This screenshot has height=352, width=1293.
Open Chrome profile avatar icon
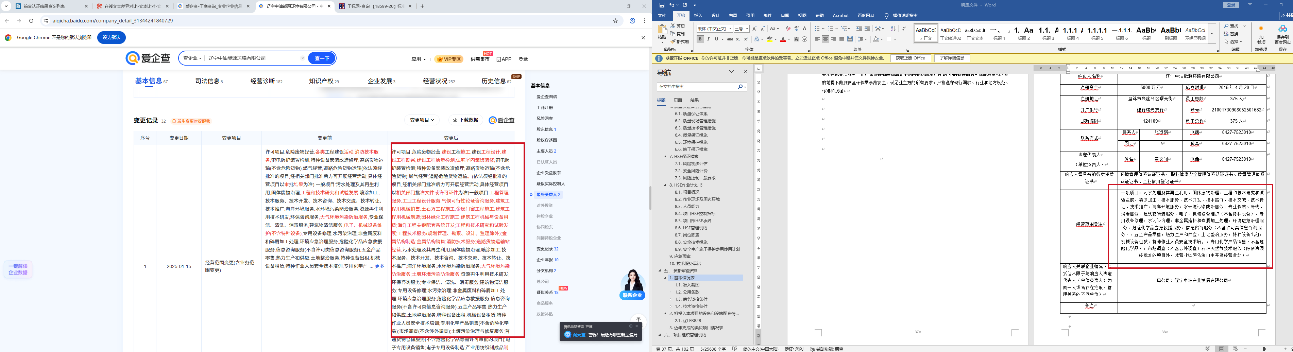click(x=632, y=21)
